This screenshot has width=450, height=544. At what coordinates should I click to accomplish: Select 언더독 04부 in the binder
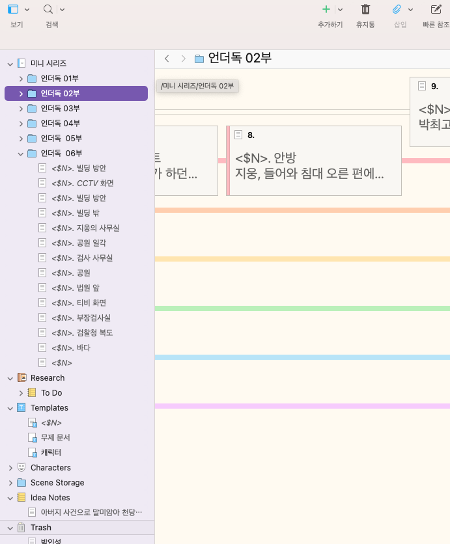[61, 123]
